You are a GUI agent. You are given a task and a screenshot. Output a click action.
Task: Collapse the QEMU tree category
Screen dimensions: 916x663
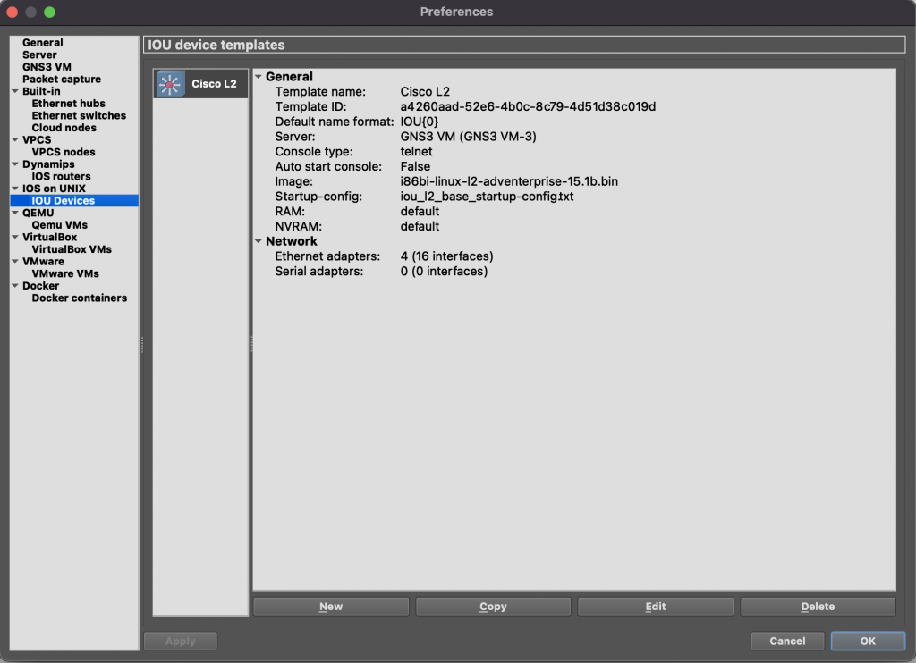[15, 213]
